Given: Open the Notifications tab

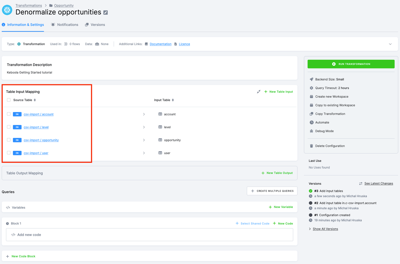Looking at the screenshot, I should (64, 25).
